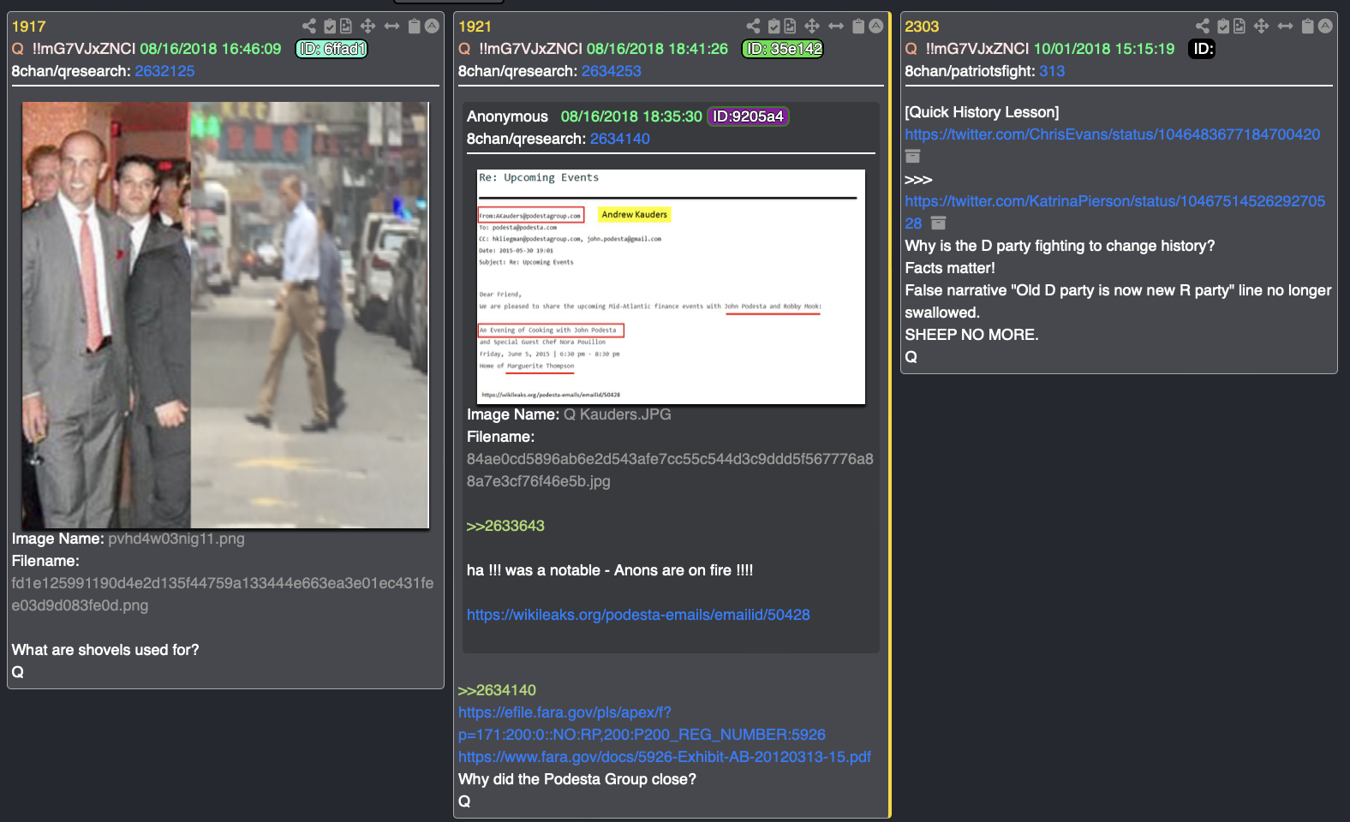Screen dimensions: 1350x822
Task: Click the ID: 6ffad1 badge
Action: tap(332, 49)
